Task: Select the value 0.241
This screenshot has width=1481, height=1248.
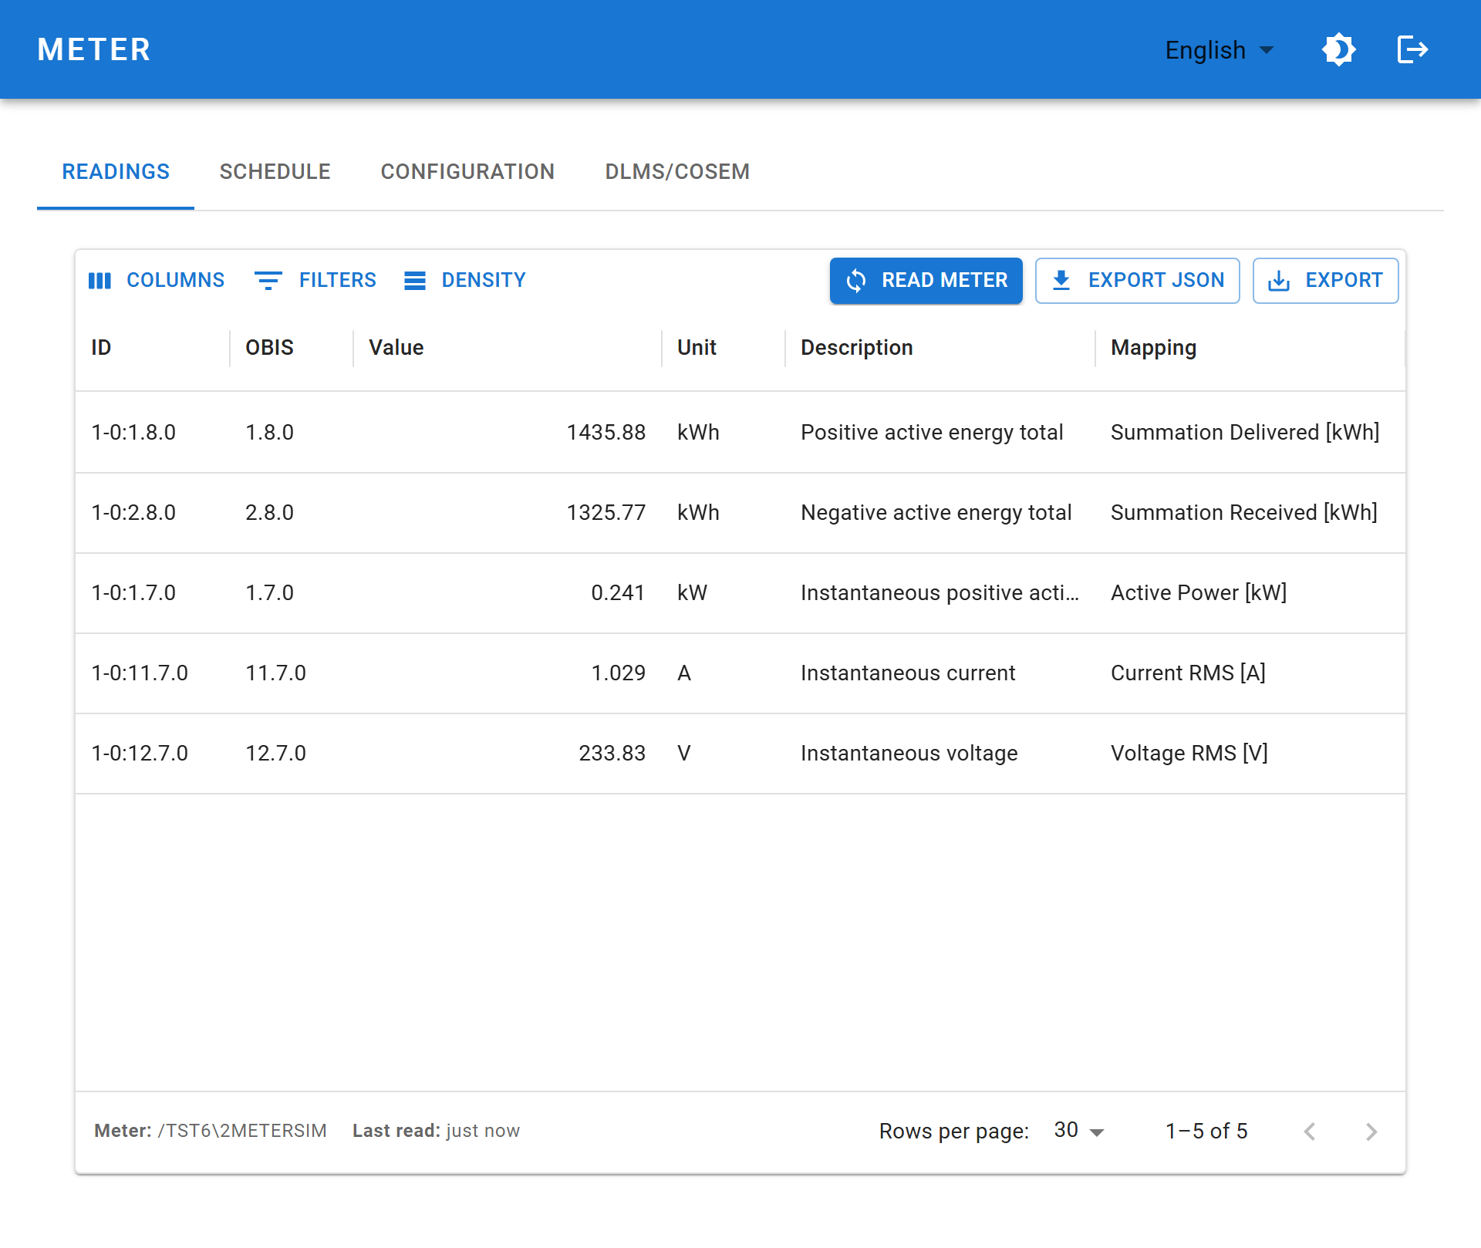Action: (618, 592)
